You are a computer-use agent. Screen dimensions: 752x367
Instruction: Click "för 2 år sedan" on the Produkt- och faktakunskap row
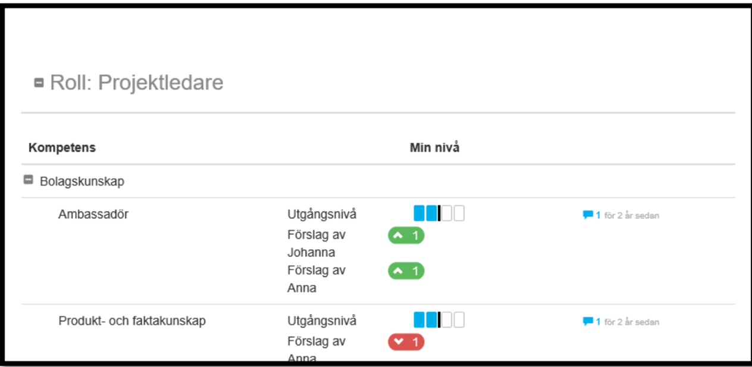pyautogui.click(x=631, y=322)
